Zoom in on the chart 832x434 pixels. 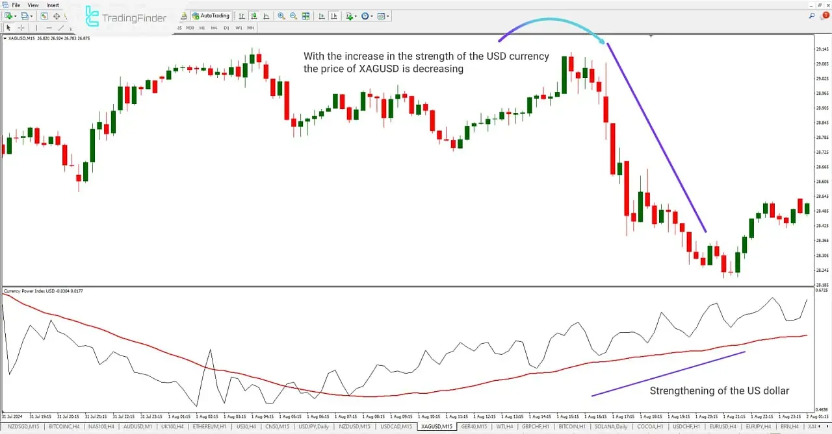coord(281,16)
